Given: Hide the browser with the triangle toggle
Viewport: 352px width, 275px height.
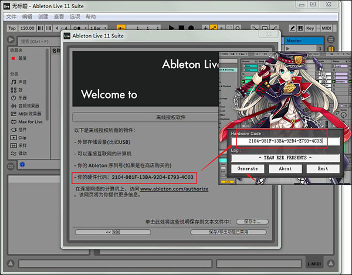Looking at the screenshot, I should coord(11,39).
